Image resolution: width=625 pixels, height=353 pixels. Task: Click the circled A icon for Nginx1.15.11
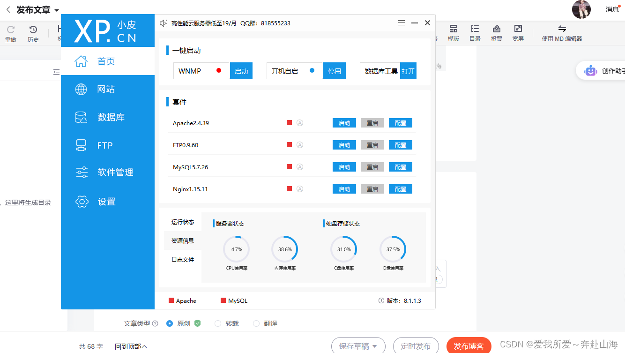tap(300, 189)
